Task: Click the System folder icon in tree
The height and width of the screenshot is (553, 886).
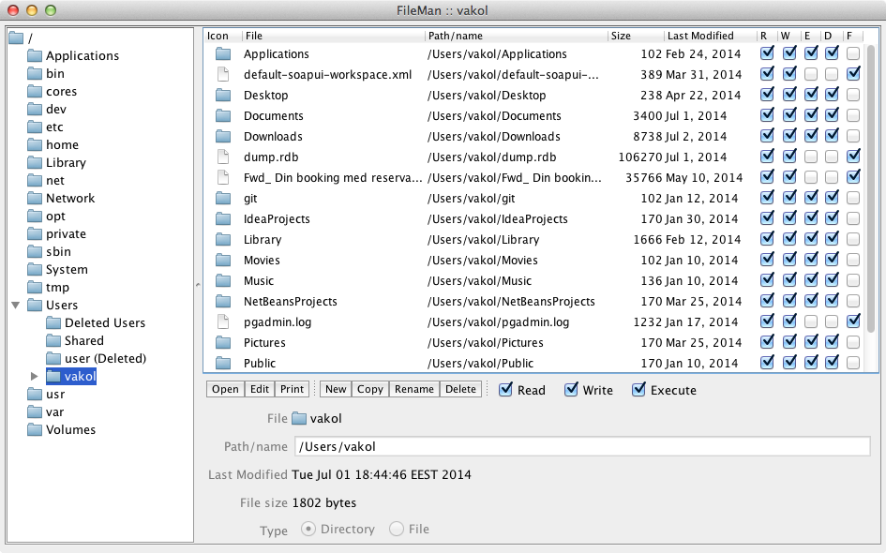Action: tap(35, 269)
